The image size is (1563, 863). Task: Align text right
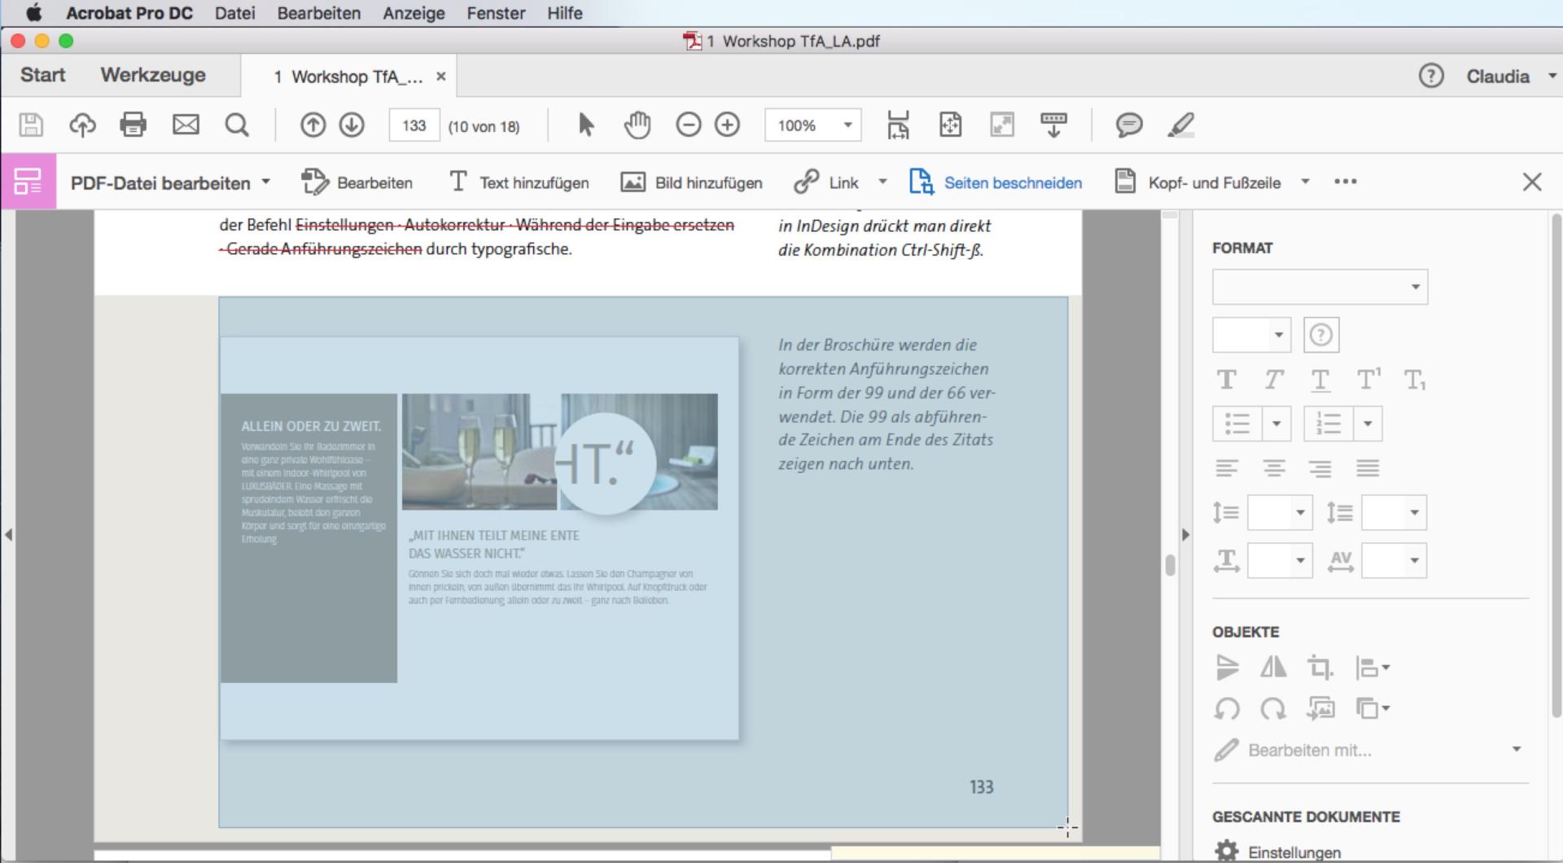point(1320,468)
